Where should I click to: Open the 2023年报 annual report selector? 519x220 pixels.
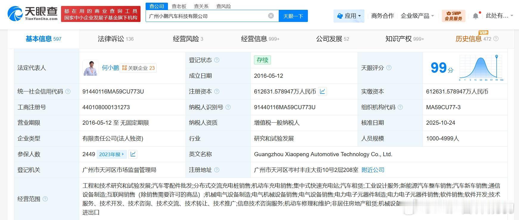[112, 154]
